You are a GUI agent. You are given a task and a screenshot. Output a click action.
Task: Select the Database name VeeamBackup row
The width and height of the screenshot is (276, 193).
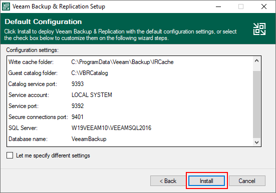click(130, 139)
